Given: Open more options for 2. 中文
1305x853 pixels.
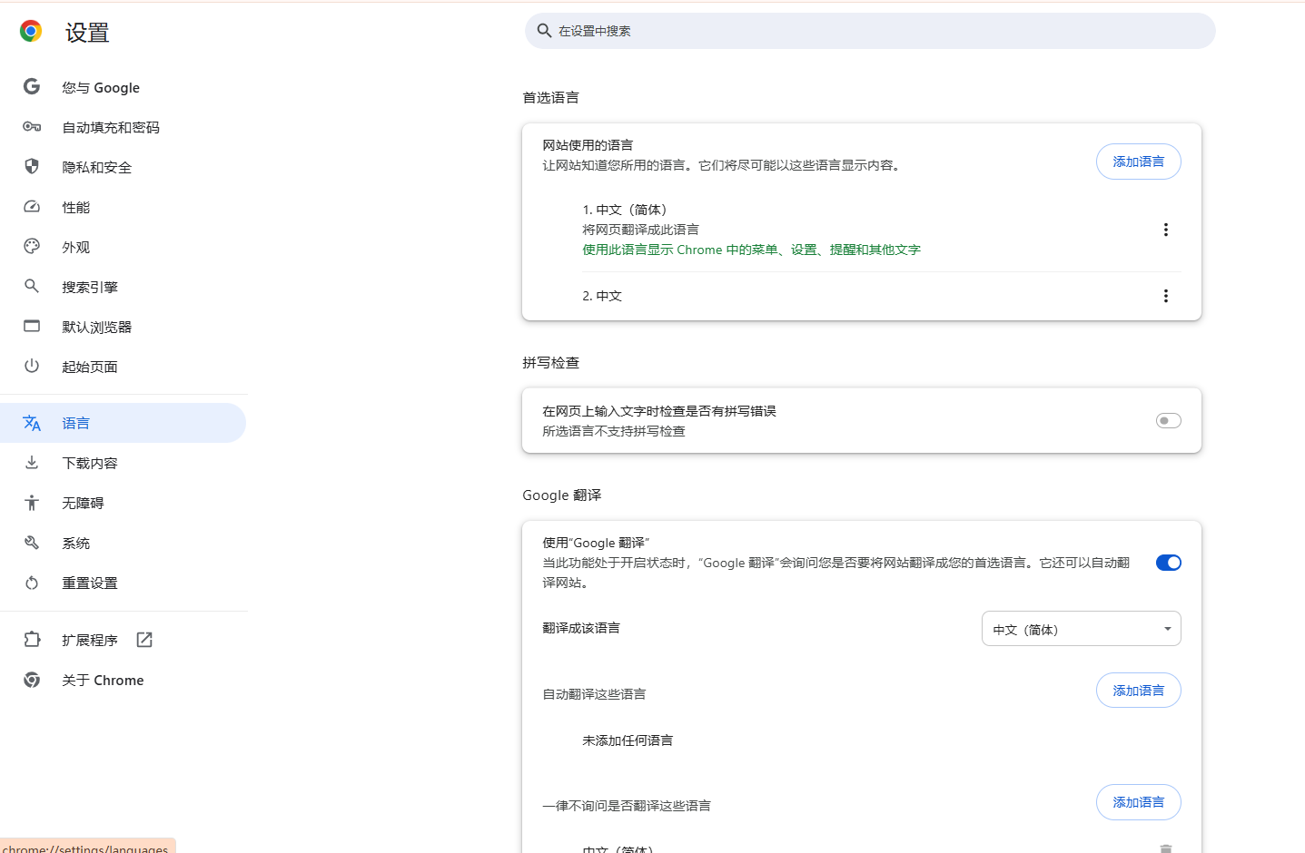Looking at the screenshot, I should pyautogui.click(x=1166, y=296).
